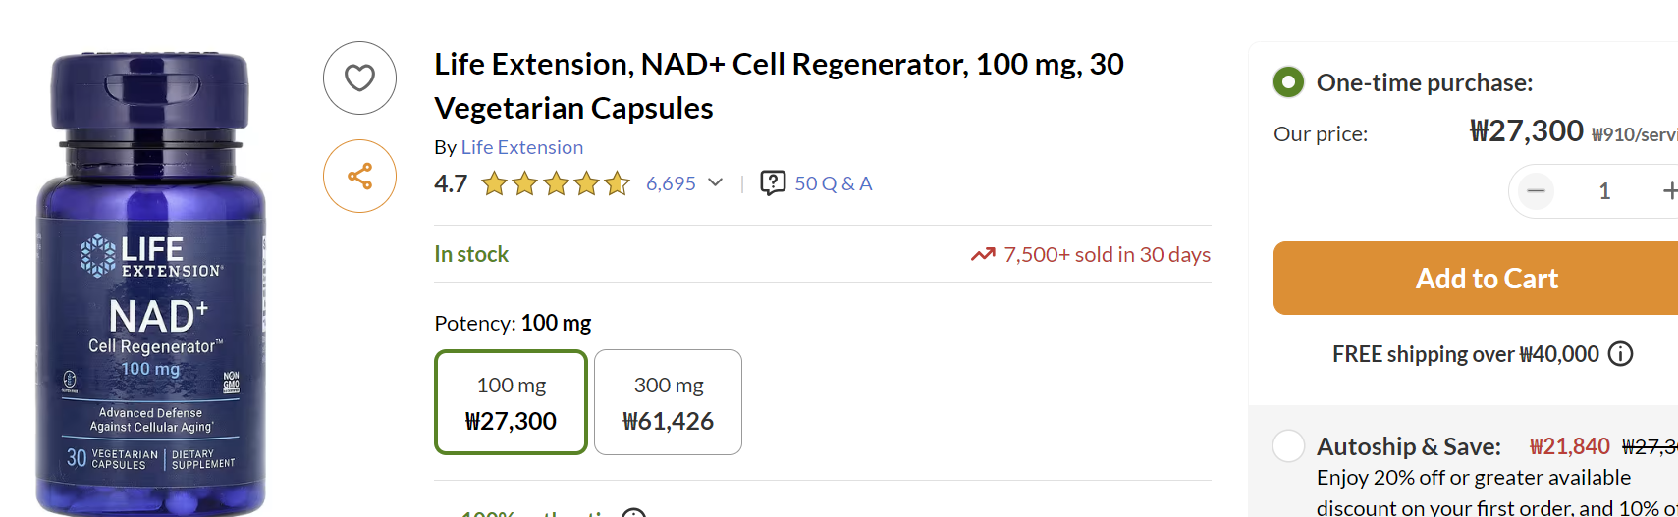Open the Life Extension brand link

(x=521, y=147)
